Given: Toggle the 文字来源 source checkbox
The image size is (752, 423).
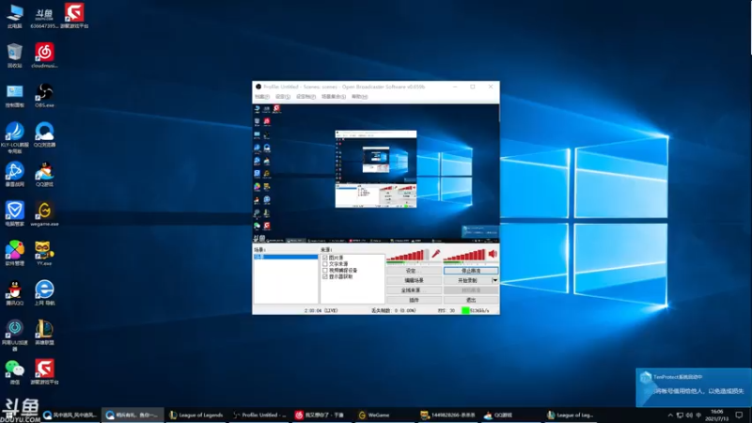Looking at the screenshot, I should pyautogui.click(x=325, y=264).
